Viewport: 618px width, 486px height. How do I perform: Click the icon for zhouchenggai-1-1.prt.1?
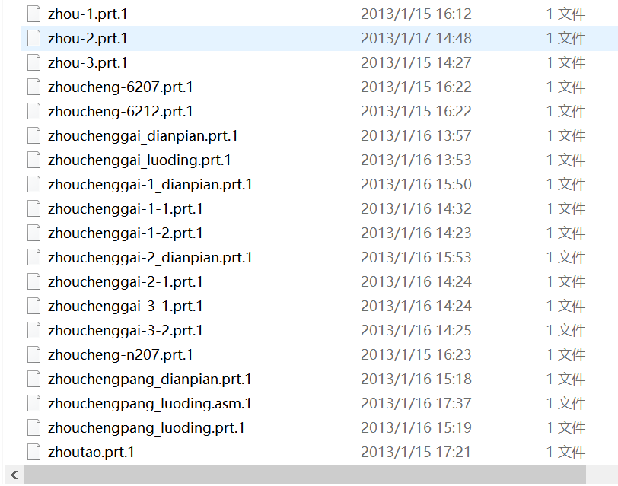(33, 208)
